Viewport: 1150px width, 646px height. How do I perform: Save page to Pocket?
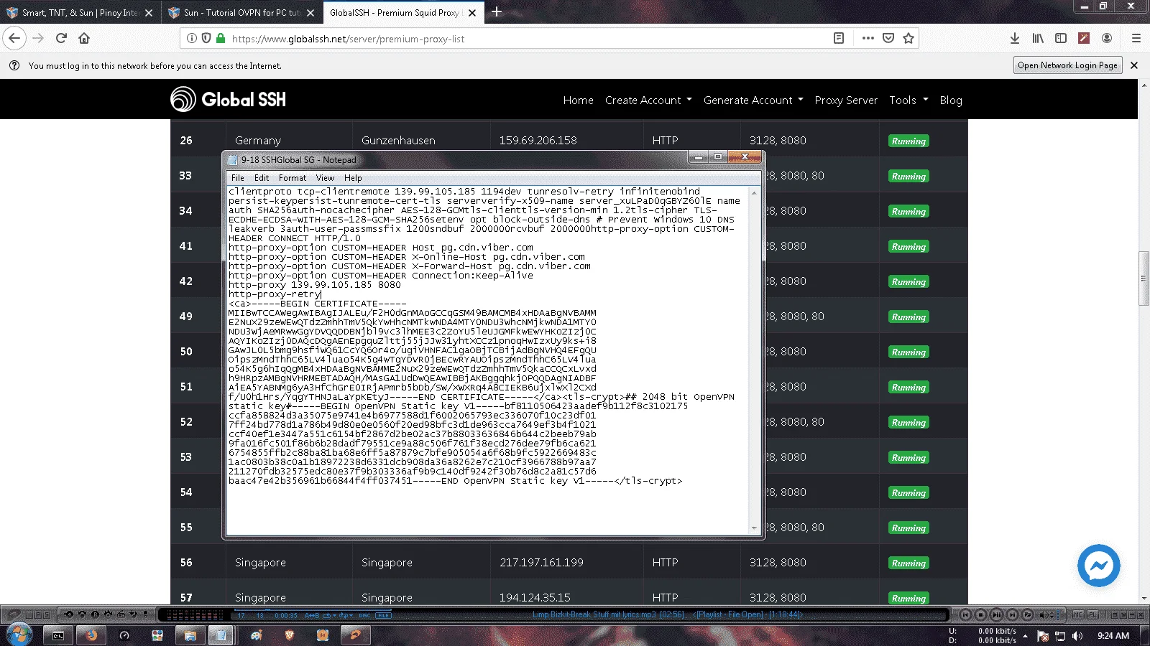[x=888, y=38]
